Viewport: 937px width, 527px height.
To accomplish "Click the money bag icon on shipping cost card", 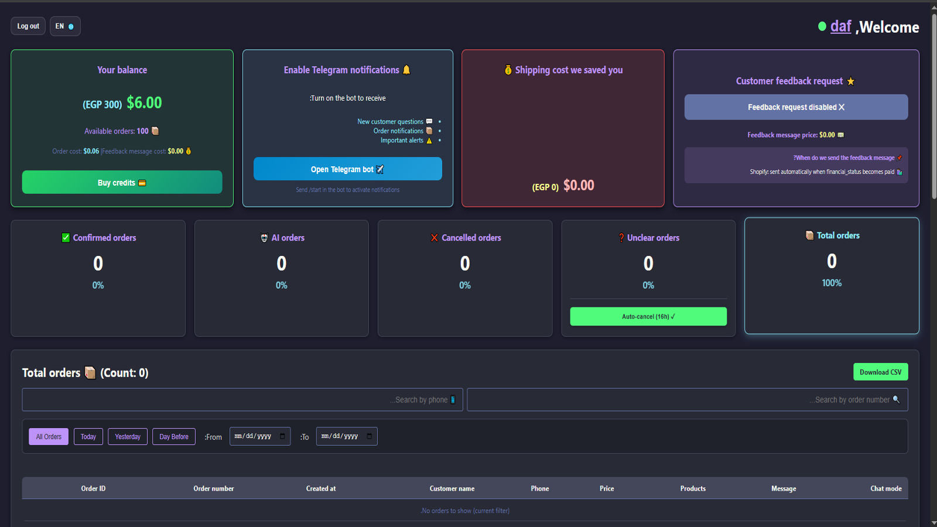I will click(x=507, y=69).
